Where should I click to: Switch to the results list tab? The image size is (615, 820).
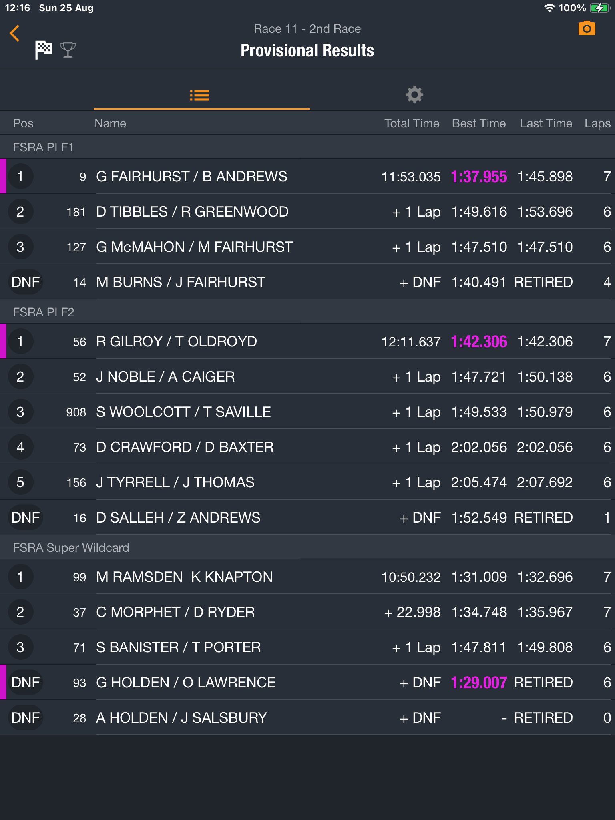click(x=200, y=95)
